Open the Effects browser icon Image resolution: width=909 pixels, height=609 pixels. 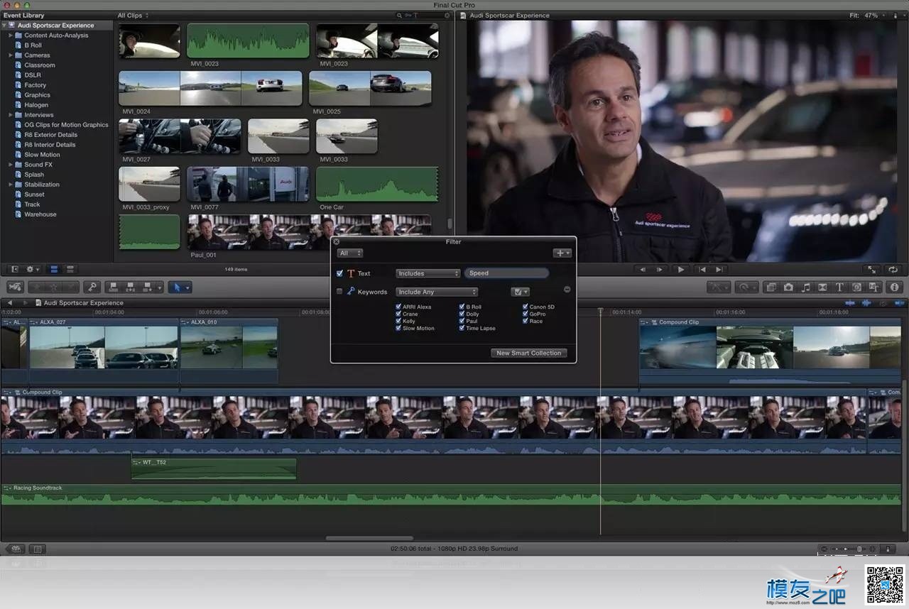coord(771,287)
